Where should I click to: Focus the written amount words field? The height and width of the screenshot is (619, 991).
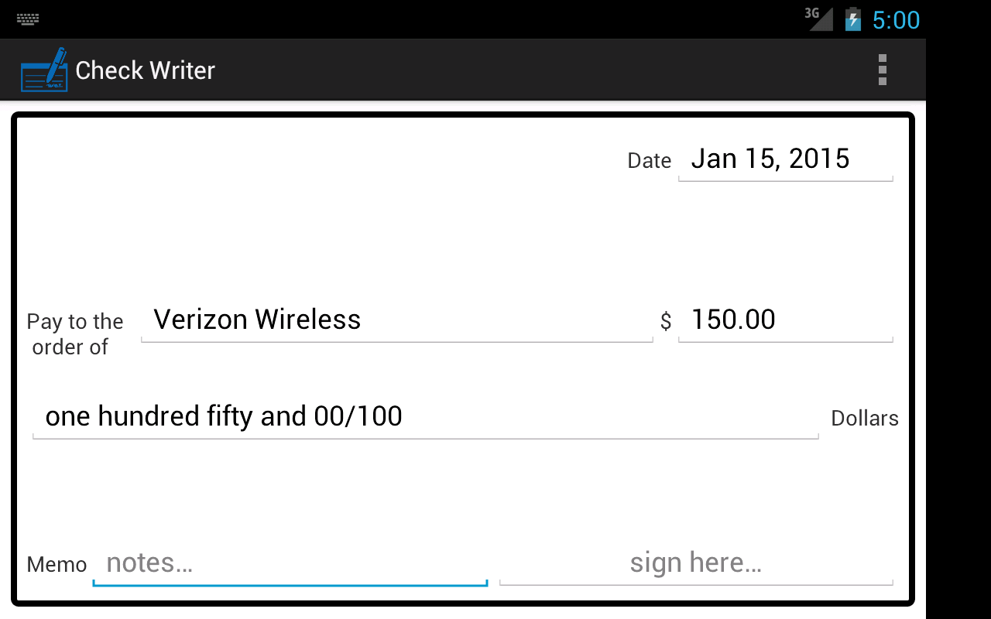pyautogui.click(x=425, y=417)
